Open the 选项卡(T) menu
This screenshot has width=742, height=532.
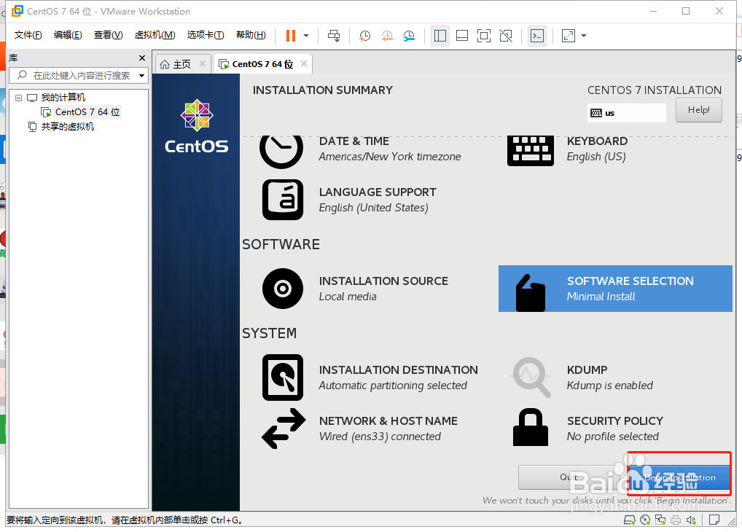pos(206,34)
